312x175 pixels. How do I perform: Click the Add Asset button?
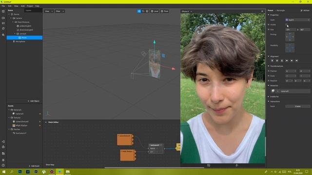point(34,166)
